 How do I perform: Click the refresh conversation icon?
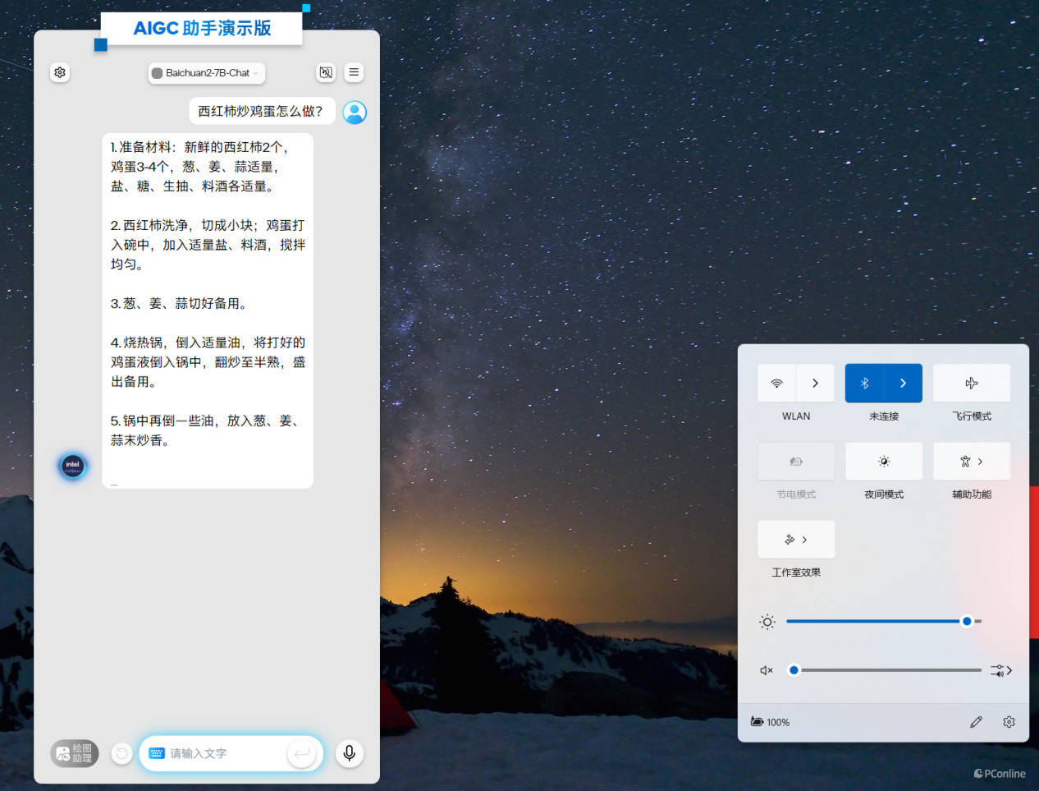pos(121,753)
